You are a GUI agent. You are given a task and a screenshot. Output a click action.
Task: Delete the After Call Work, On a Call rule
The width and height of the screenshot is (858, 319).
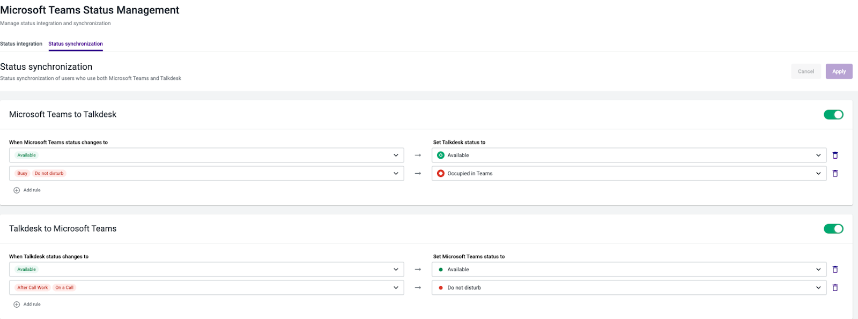835,288
